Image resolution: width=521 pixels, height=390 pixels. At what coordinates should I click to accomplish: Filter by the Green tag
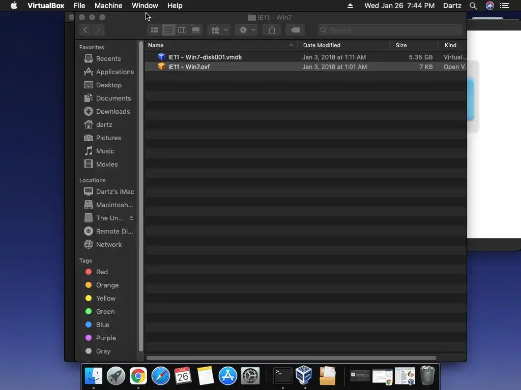pyautogui.click(x=100, y=311)
